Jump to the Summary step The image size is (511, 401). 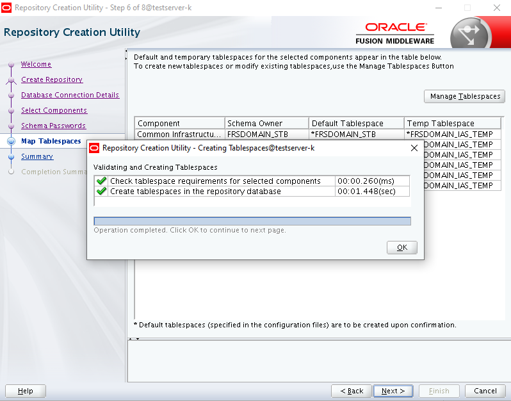click(x=37, y=156)
